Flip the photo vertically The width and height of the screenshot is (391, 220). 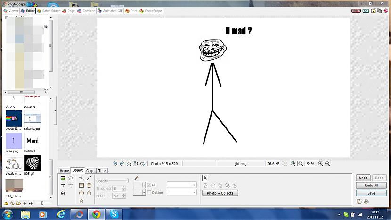tap(135, 164)
